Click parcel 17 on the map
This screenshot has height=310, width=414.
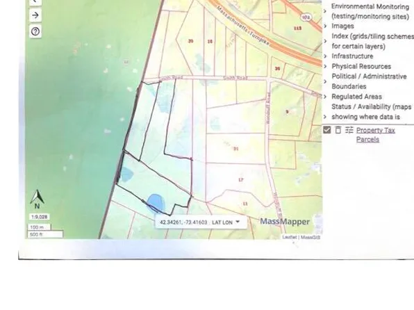pyautogui.click(x=241, y=180)
